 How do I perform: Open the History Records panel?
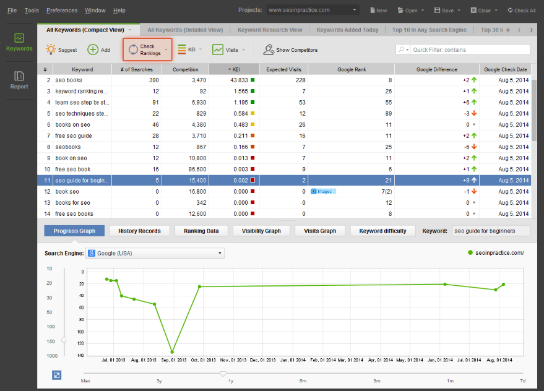point(139,231)
